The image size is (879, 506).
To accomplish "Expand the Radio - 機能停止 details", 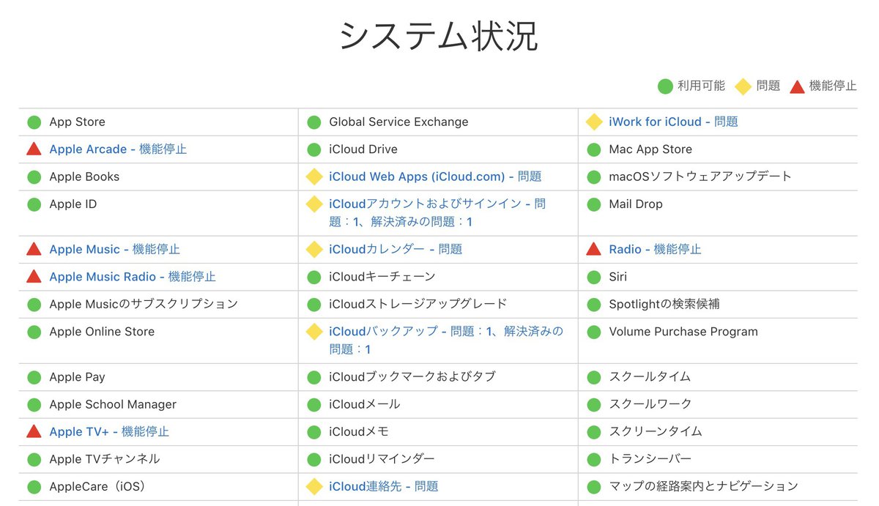I will 655,250.
